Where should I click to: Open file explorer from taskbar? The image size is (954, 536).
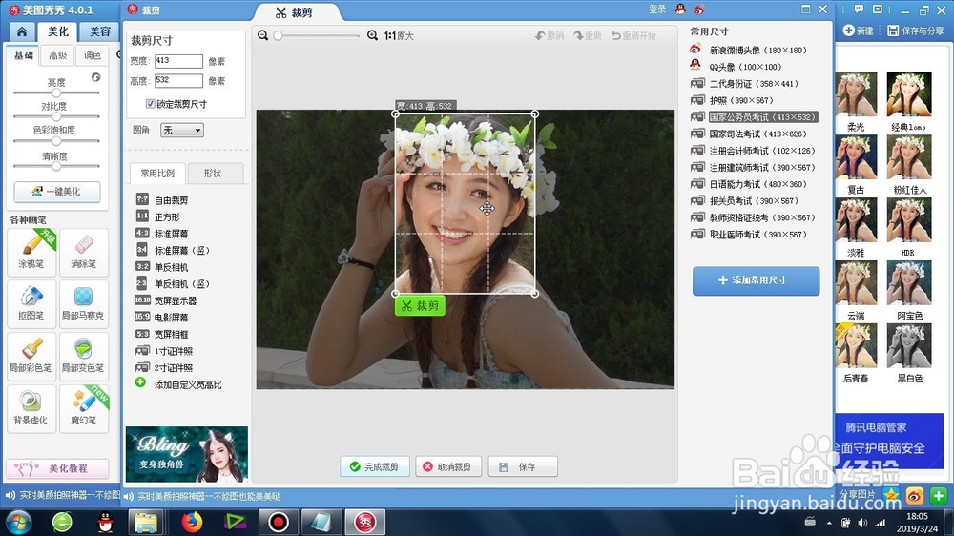146,522
